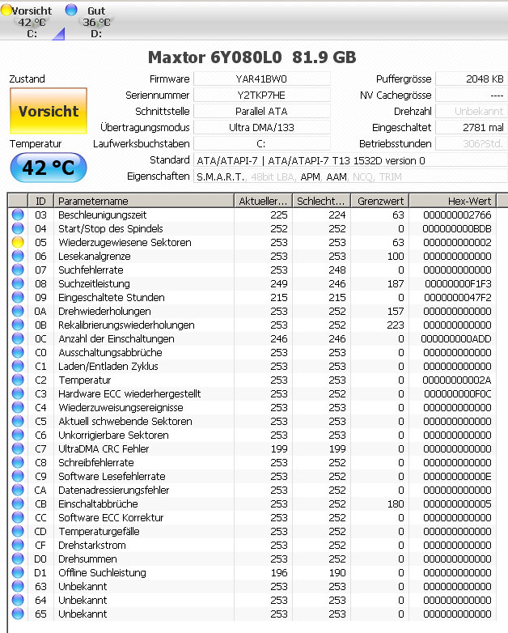Select row text Wiederzugewiesene Sektoren
Viewport: 508px width, 633px height.
coord(125,242)
